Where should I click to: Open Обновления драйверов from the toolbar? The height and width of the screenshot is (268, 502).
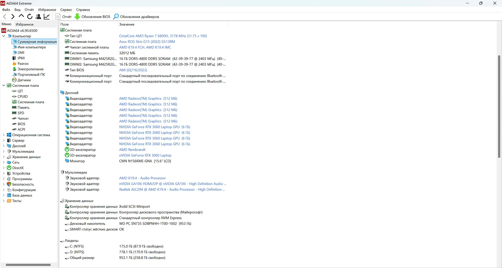(136, 17)
